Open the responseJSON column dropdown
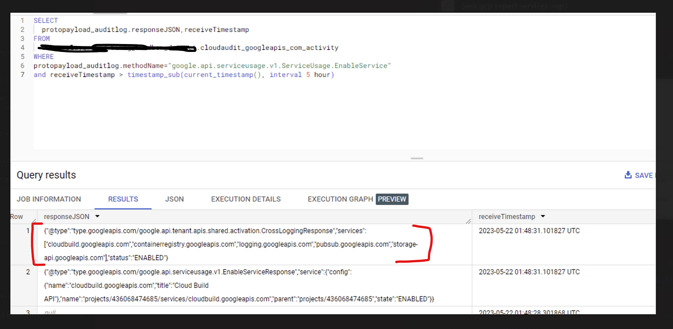673x329 pixels. [x=97, y=216]
